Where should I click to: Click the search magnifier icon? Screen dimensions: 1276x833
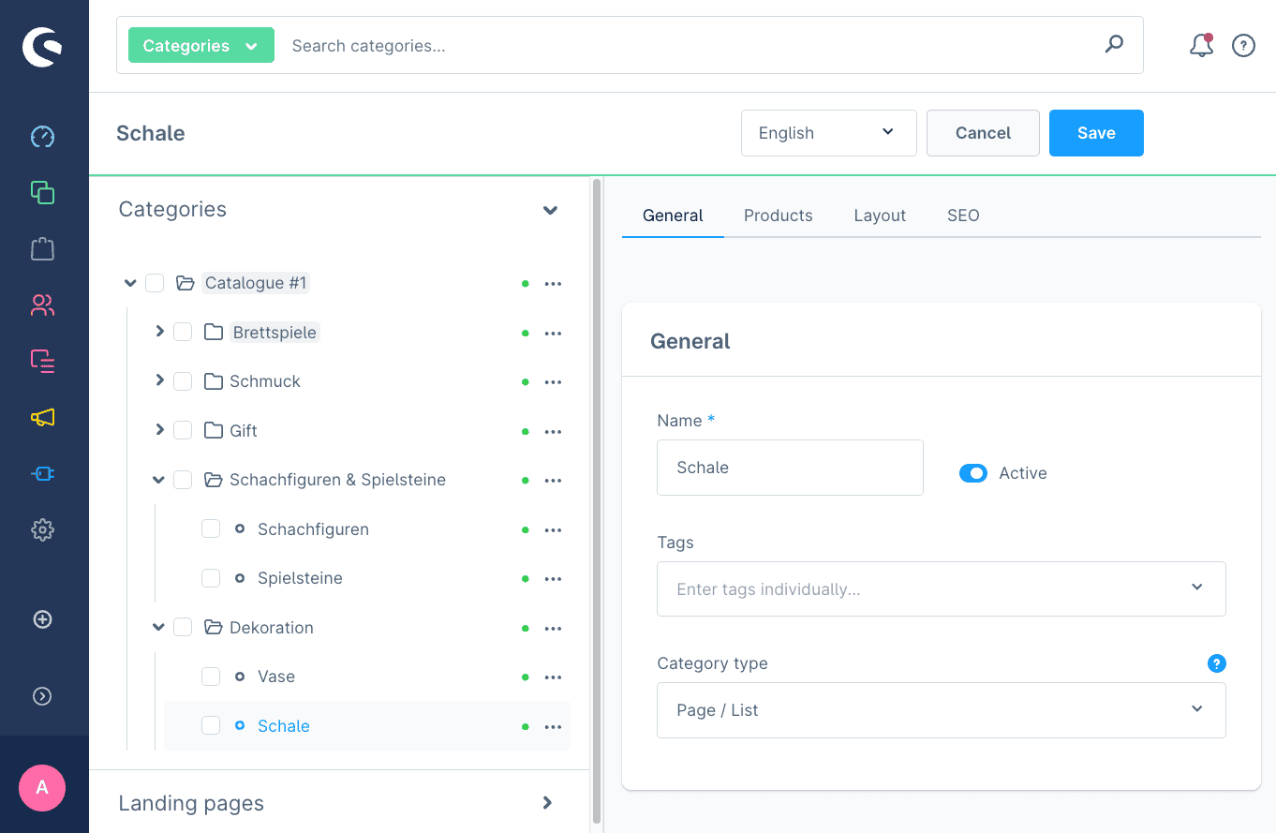click(x=1114, y=44)
